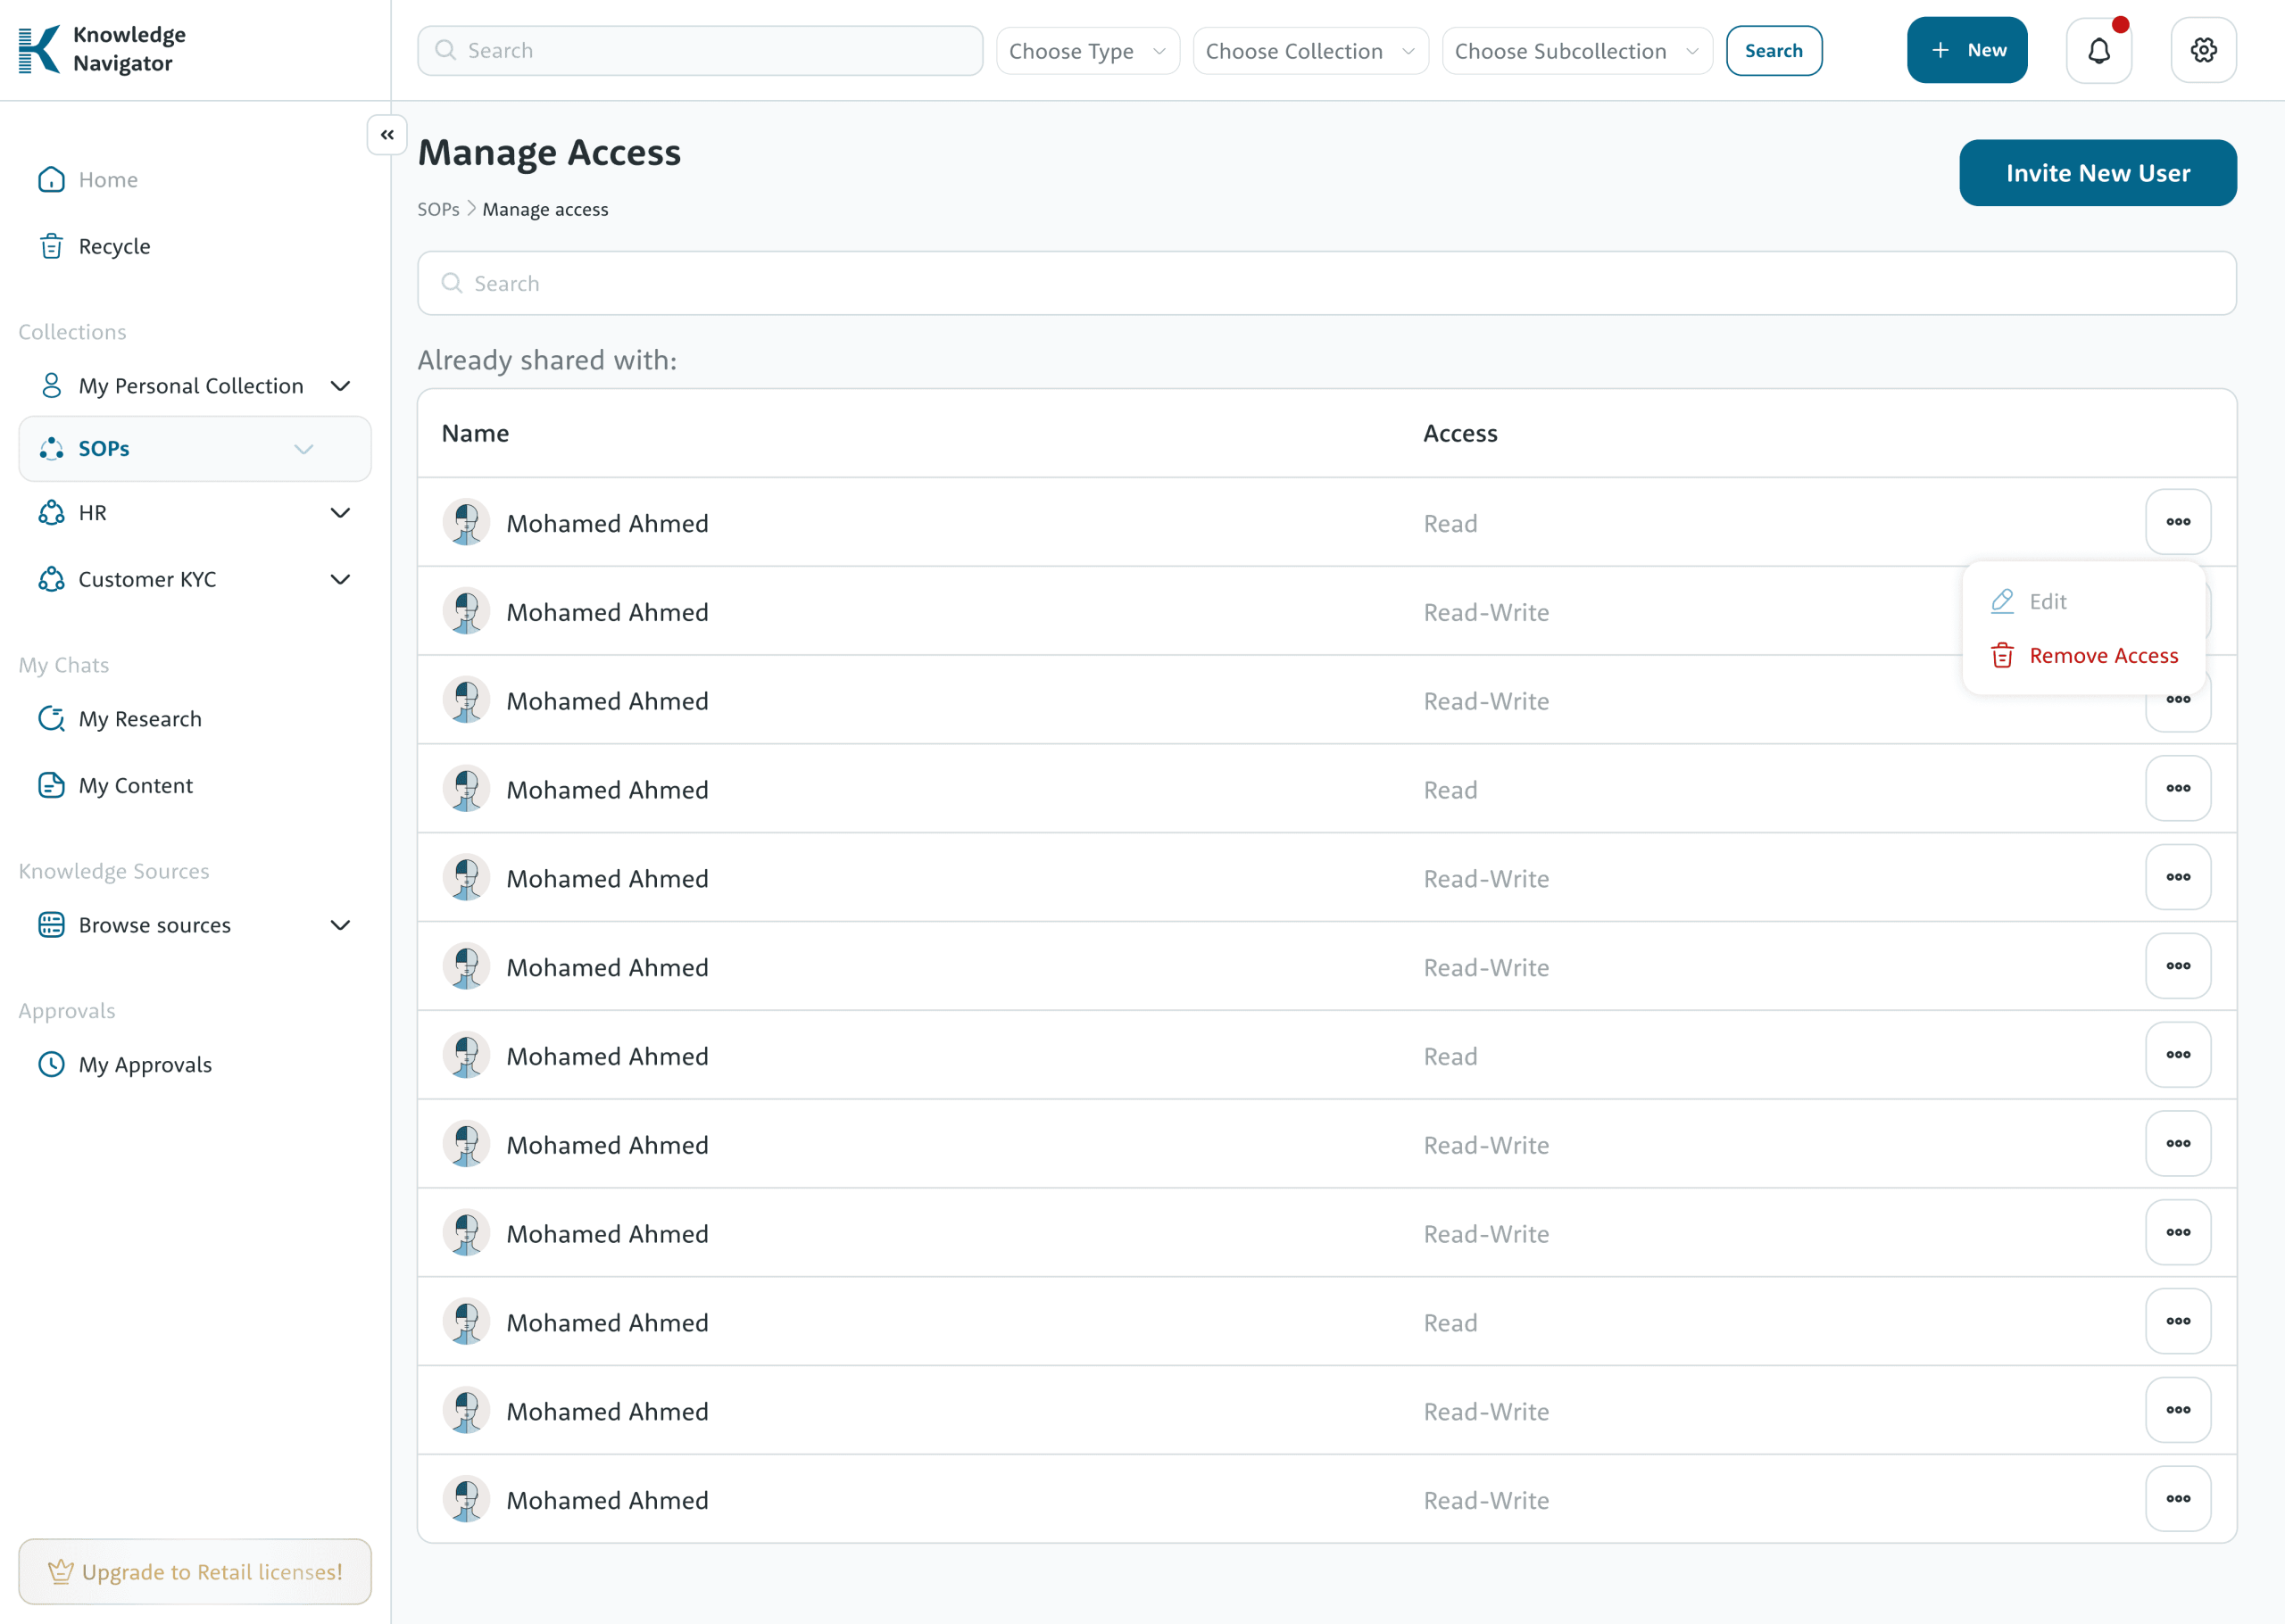Choose Remove Access from the popup menu

2102,656
